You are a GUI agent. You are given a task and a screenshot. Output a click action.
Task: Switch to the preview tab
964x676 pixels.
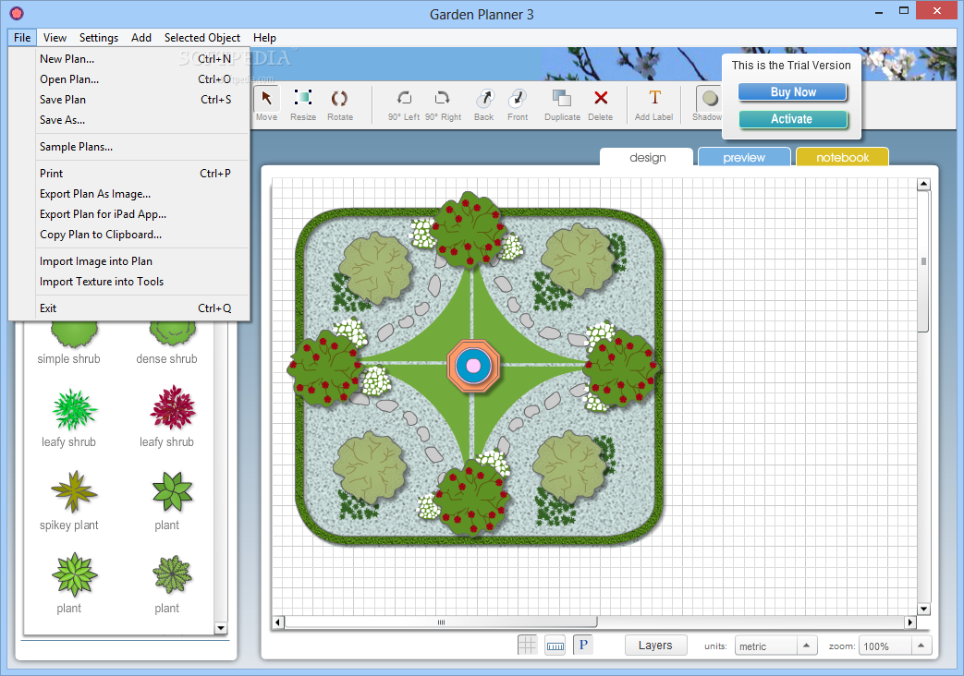click(x=744, y=157)
